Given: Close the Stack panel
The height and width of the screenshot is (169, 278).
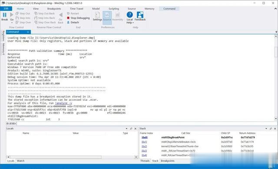Looking at the screenshot, I should [x=275, y=129].
